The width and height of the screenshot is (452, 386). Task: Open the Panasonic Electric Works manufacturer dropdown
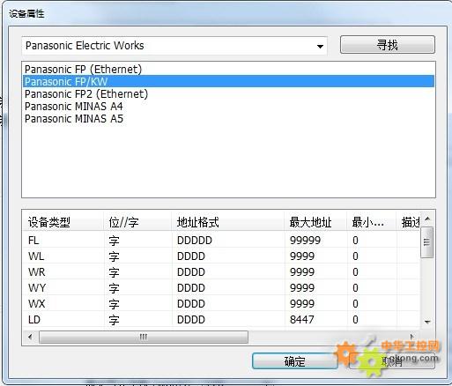(x=174, y=46)
